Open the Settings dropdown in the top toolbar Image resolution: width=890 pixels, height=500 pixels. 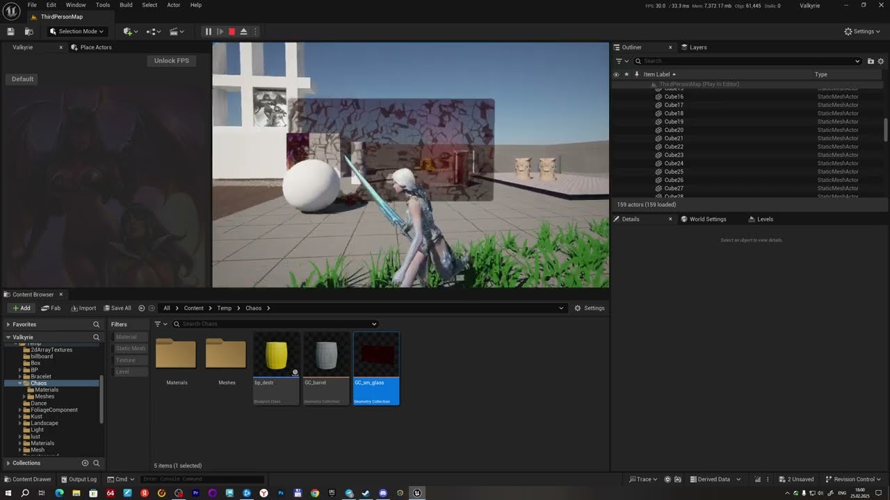pos(862,31)
